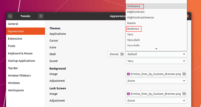This screenshot has height=107, width=201.
Task: Click the down arrow at list bottom
Action: coord(156,49)
